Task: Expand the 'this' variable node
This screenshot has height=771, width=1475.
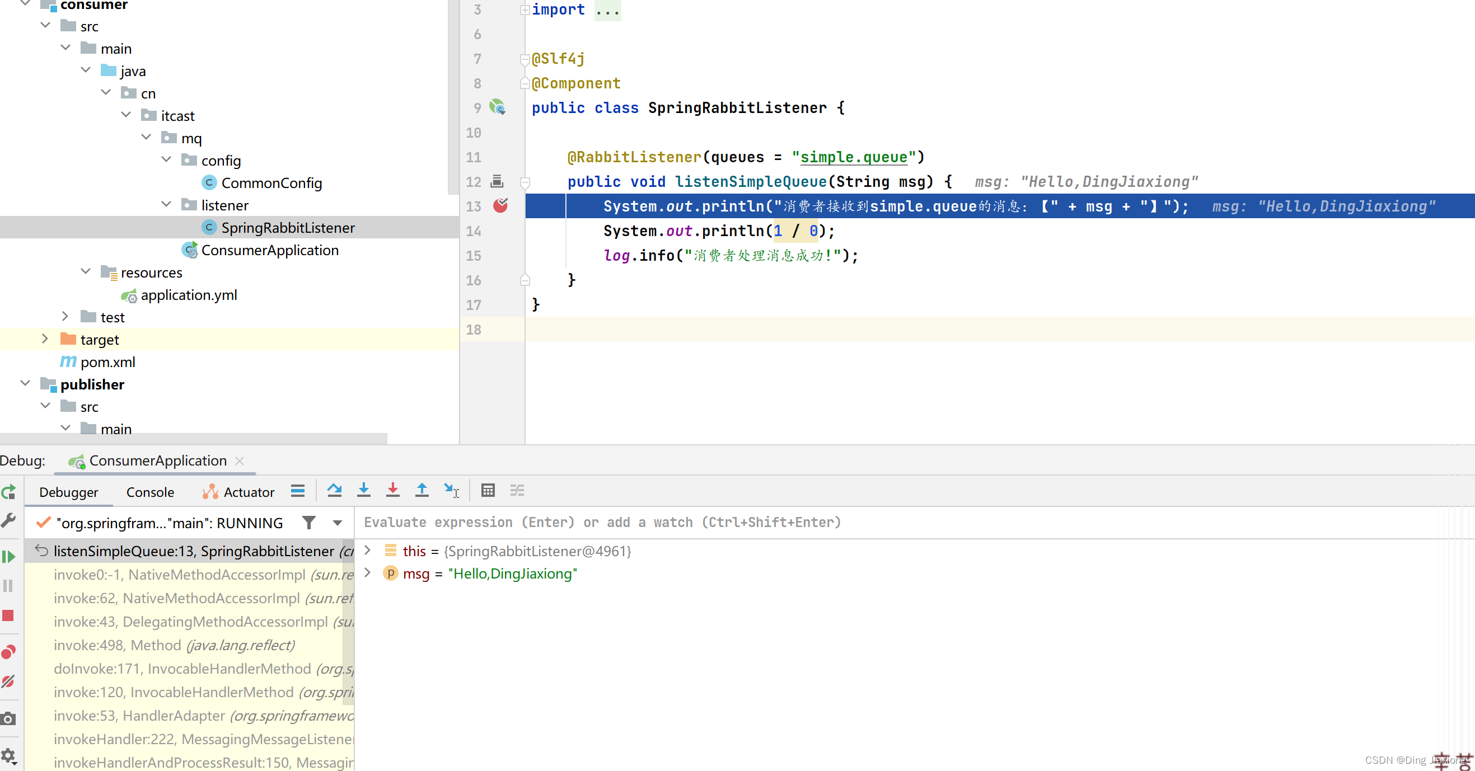Action: pos(368,551)
